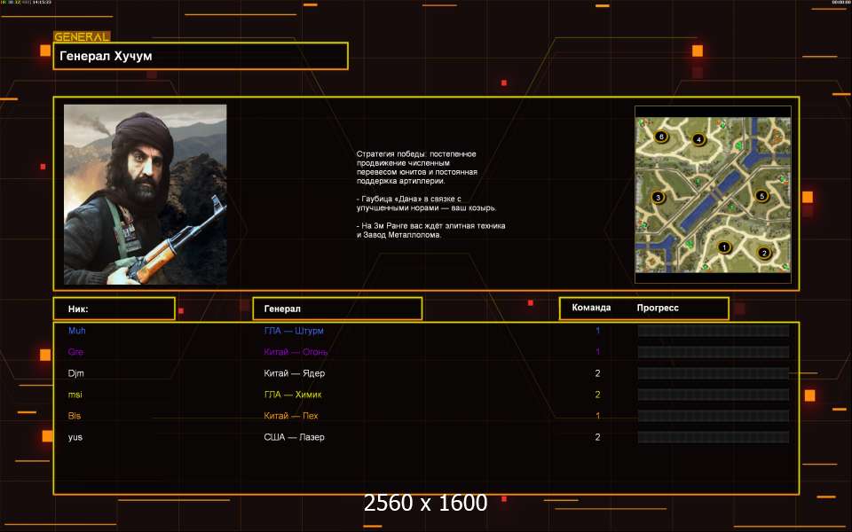Click the ГЛА — Химик general entry
This screenshot has width=852, height=532.
[293, 395]
